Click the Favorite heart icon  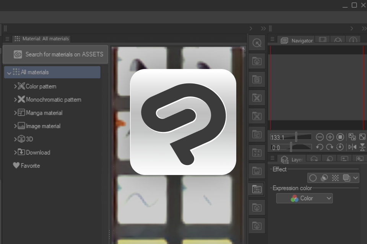point(16,165)
